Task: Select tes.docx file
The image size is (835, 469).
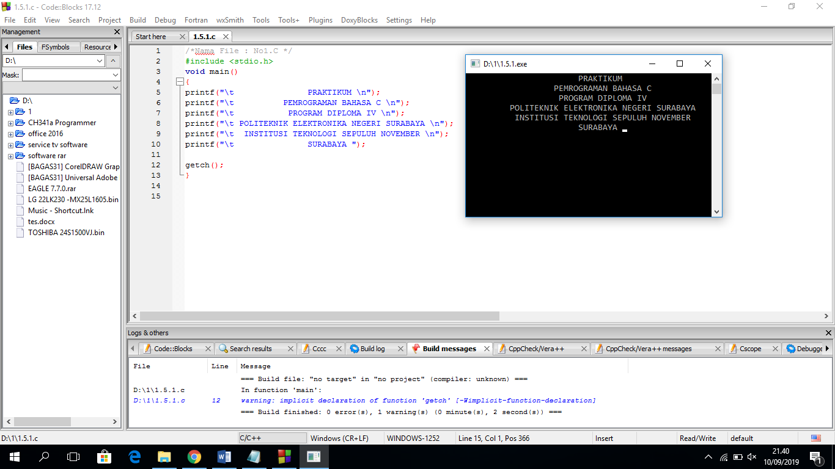Action: point(41,222)
